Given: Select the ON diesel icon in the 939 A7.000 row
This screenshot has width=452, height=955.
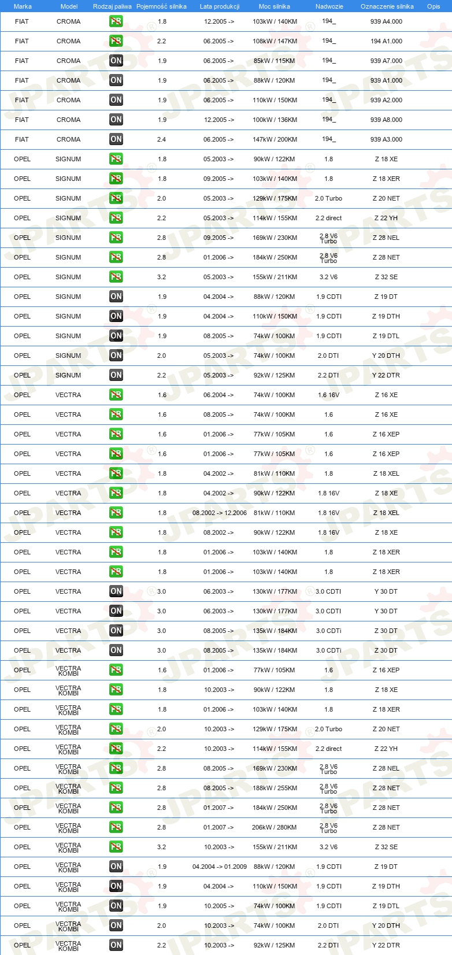Looking at the screenshot, I should click(x=116, y=61).
